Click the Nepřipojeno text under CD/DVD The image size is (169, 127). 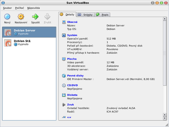point(75,89)
